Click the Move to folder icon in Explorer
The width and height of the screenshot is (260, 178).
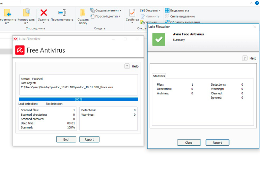[x=8, y=12]
